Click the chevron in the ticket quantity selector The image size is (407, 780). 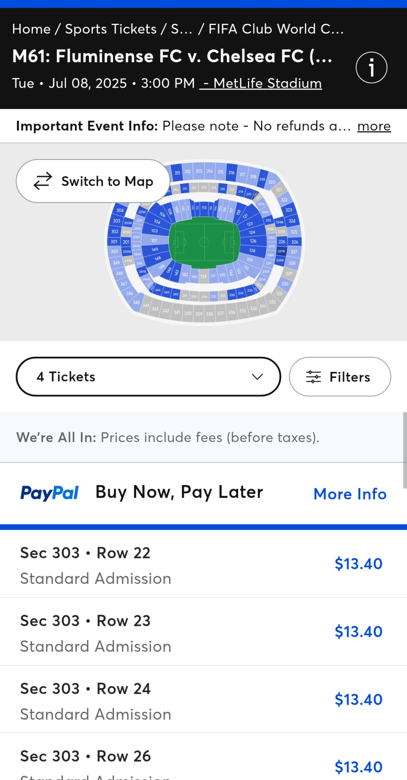[257, 377]
